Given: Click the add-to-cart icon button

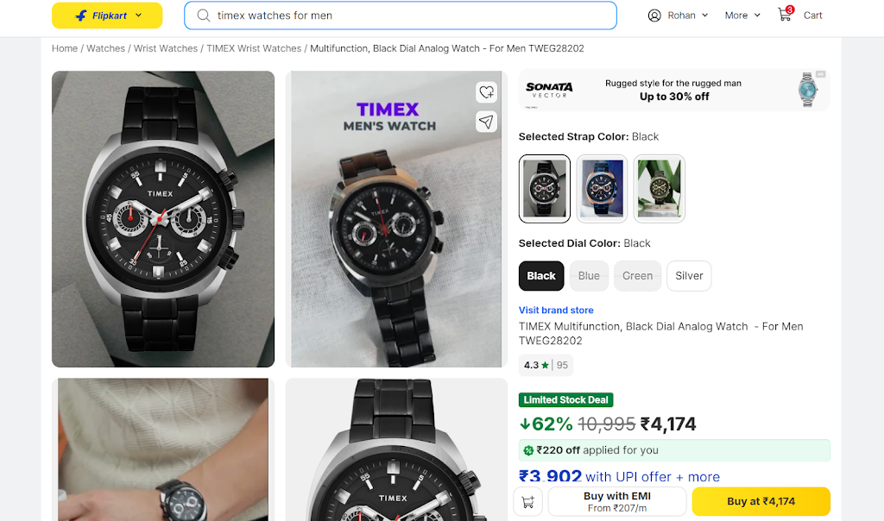Looking at the screenshot, I should coord(527,502).
